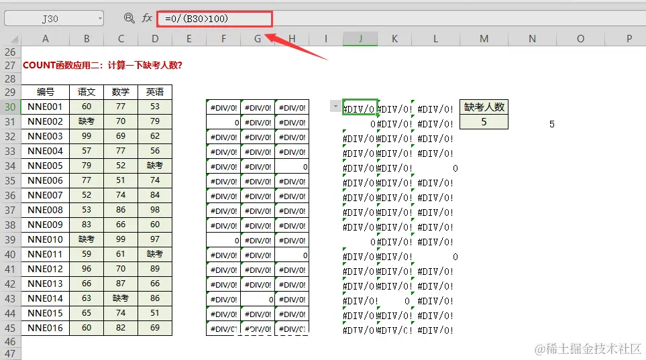Select column C header
The height and width of the screenshot is (360, 646).
point(121,39)
